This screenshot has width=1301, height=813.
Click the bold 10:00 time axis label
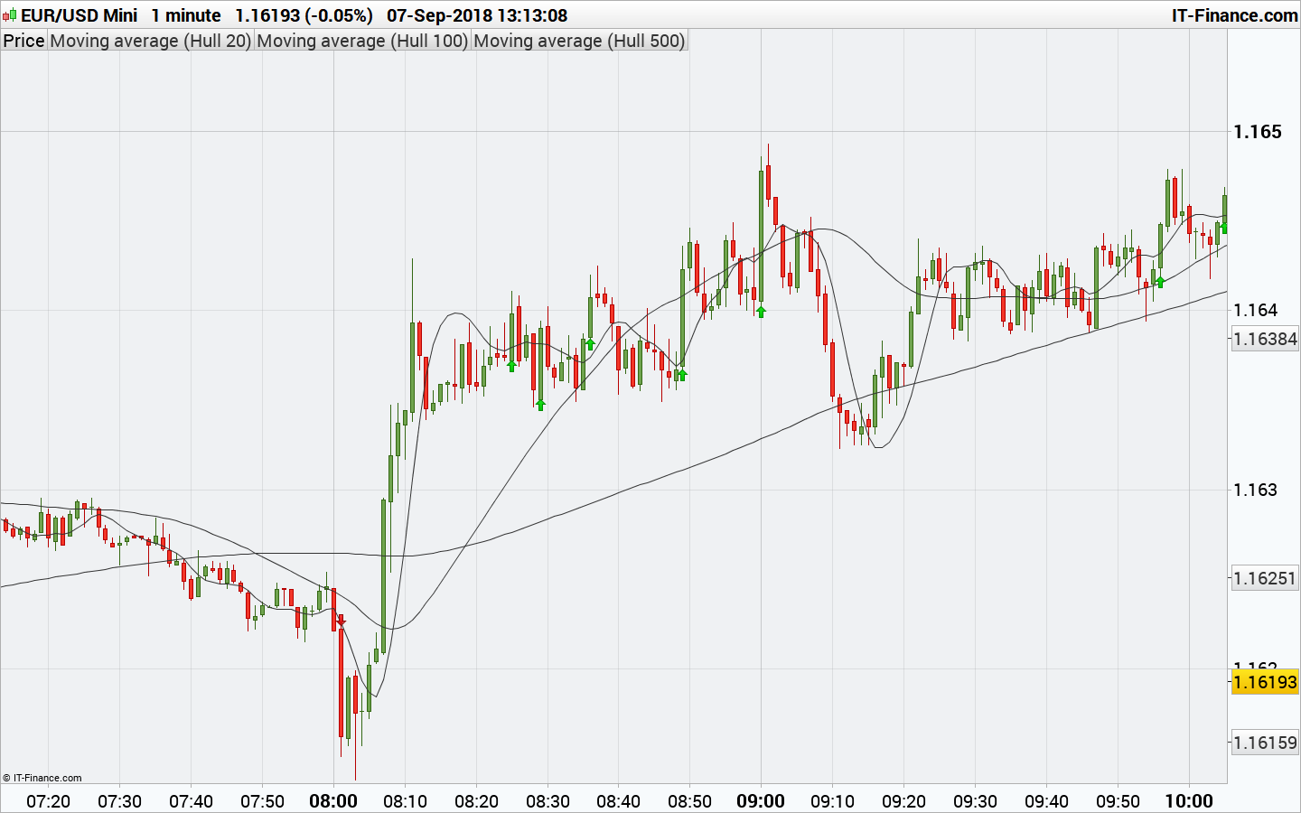[1189, 801]
